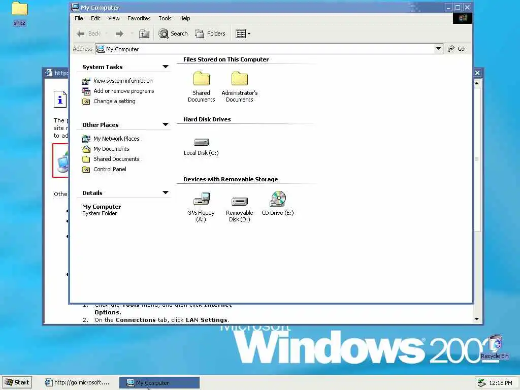Click Change a setting link
The height and width of the screenshot is (390, 520).
pos(114,101)
